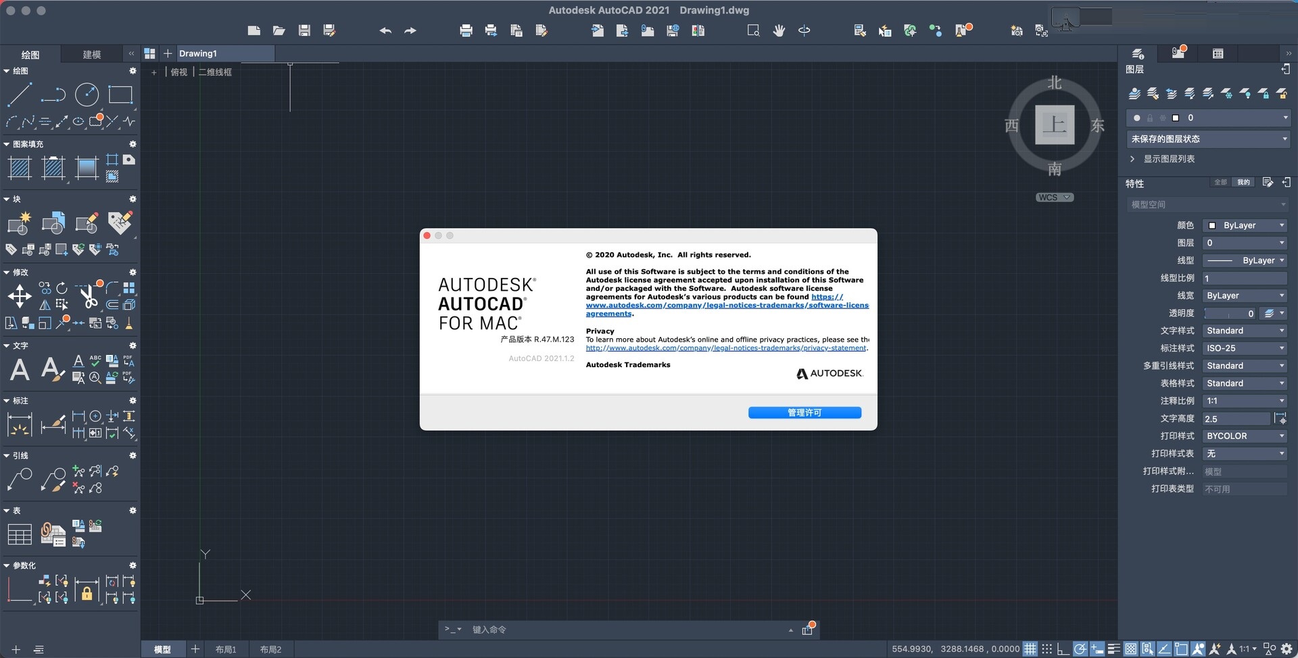Toggle snap mode dots in status bar

click(x=1047, y=649)
